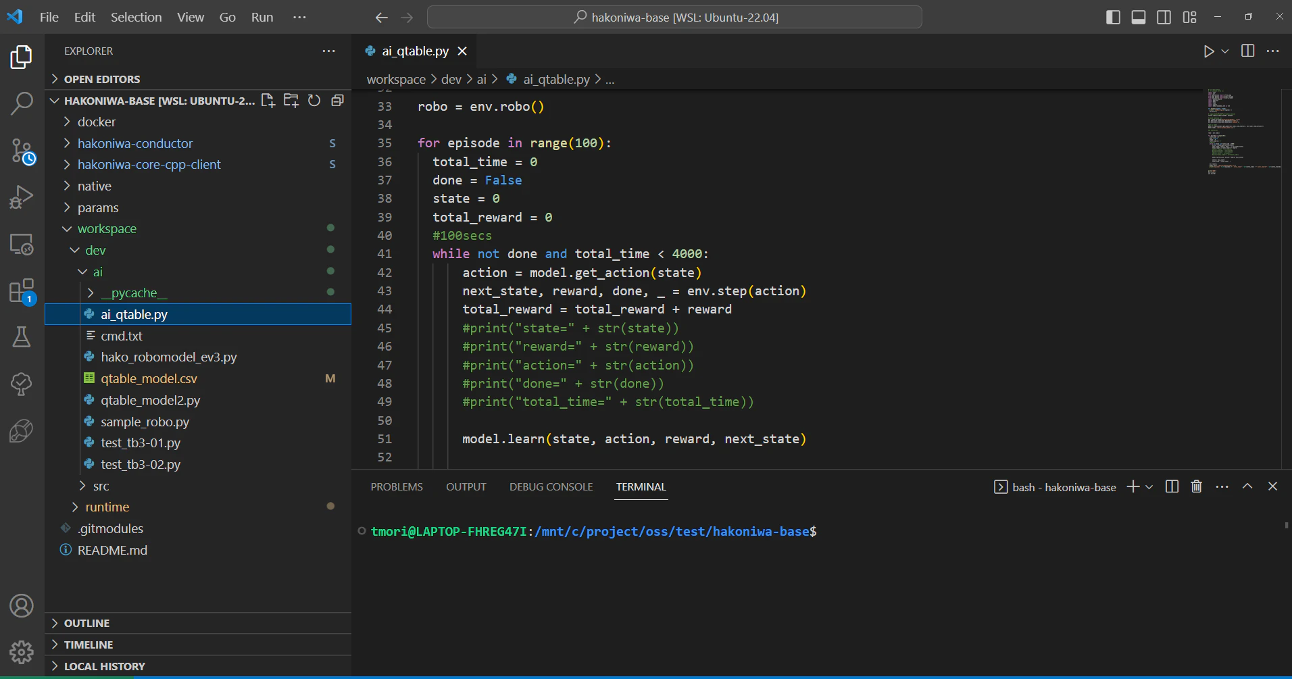Switch to the DEBUG CONSOLE tab
Screen dimensions: 1292x679
coord(551,486)
